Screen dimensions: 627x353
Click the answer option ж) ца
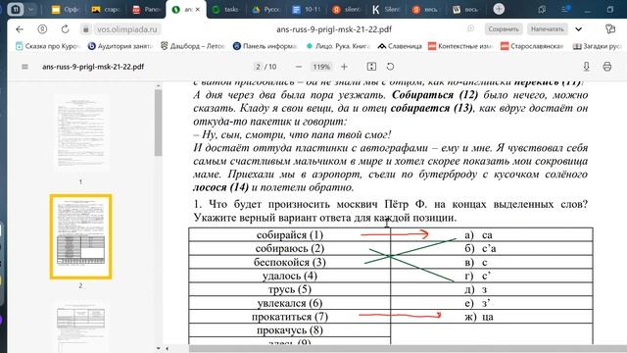click(479, 317)
